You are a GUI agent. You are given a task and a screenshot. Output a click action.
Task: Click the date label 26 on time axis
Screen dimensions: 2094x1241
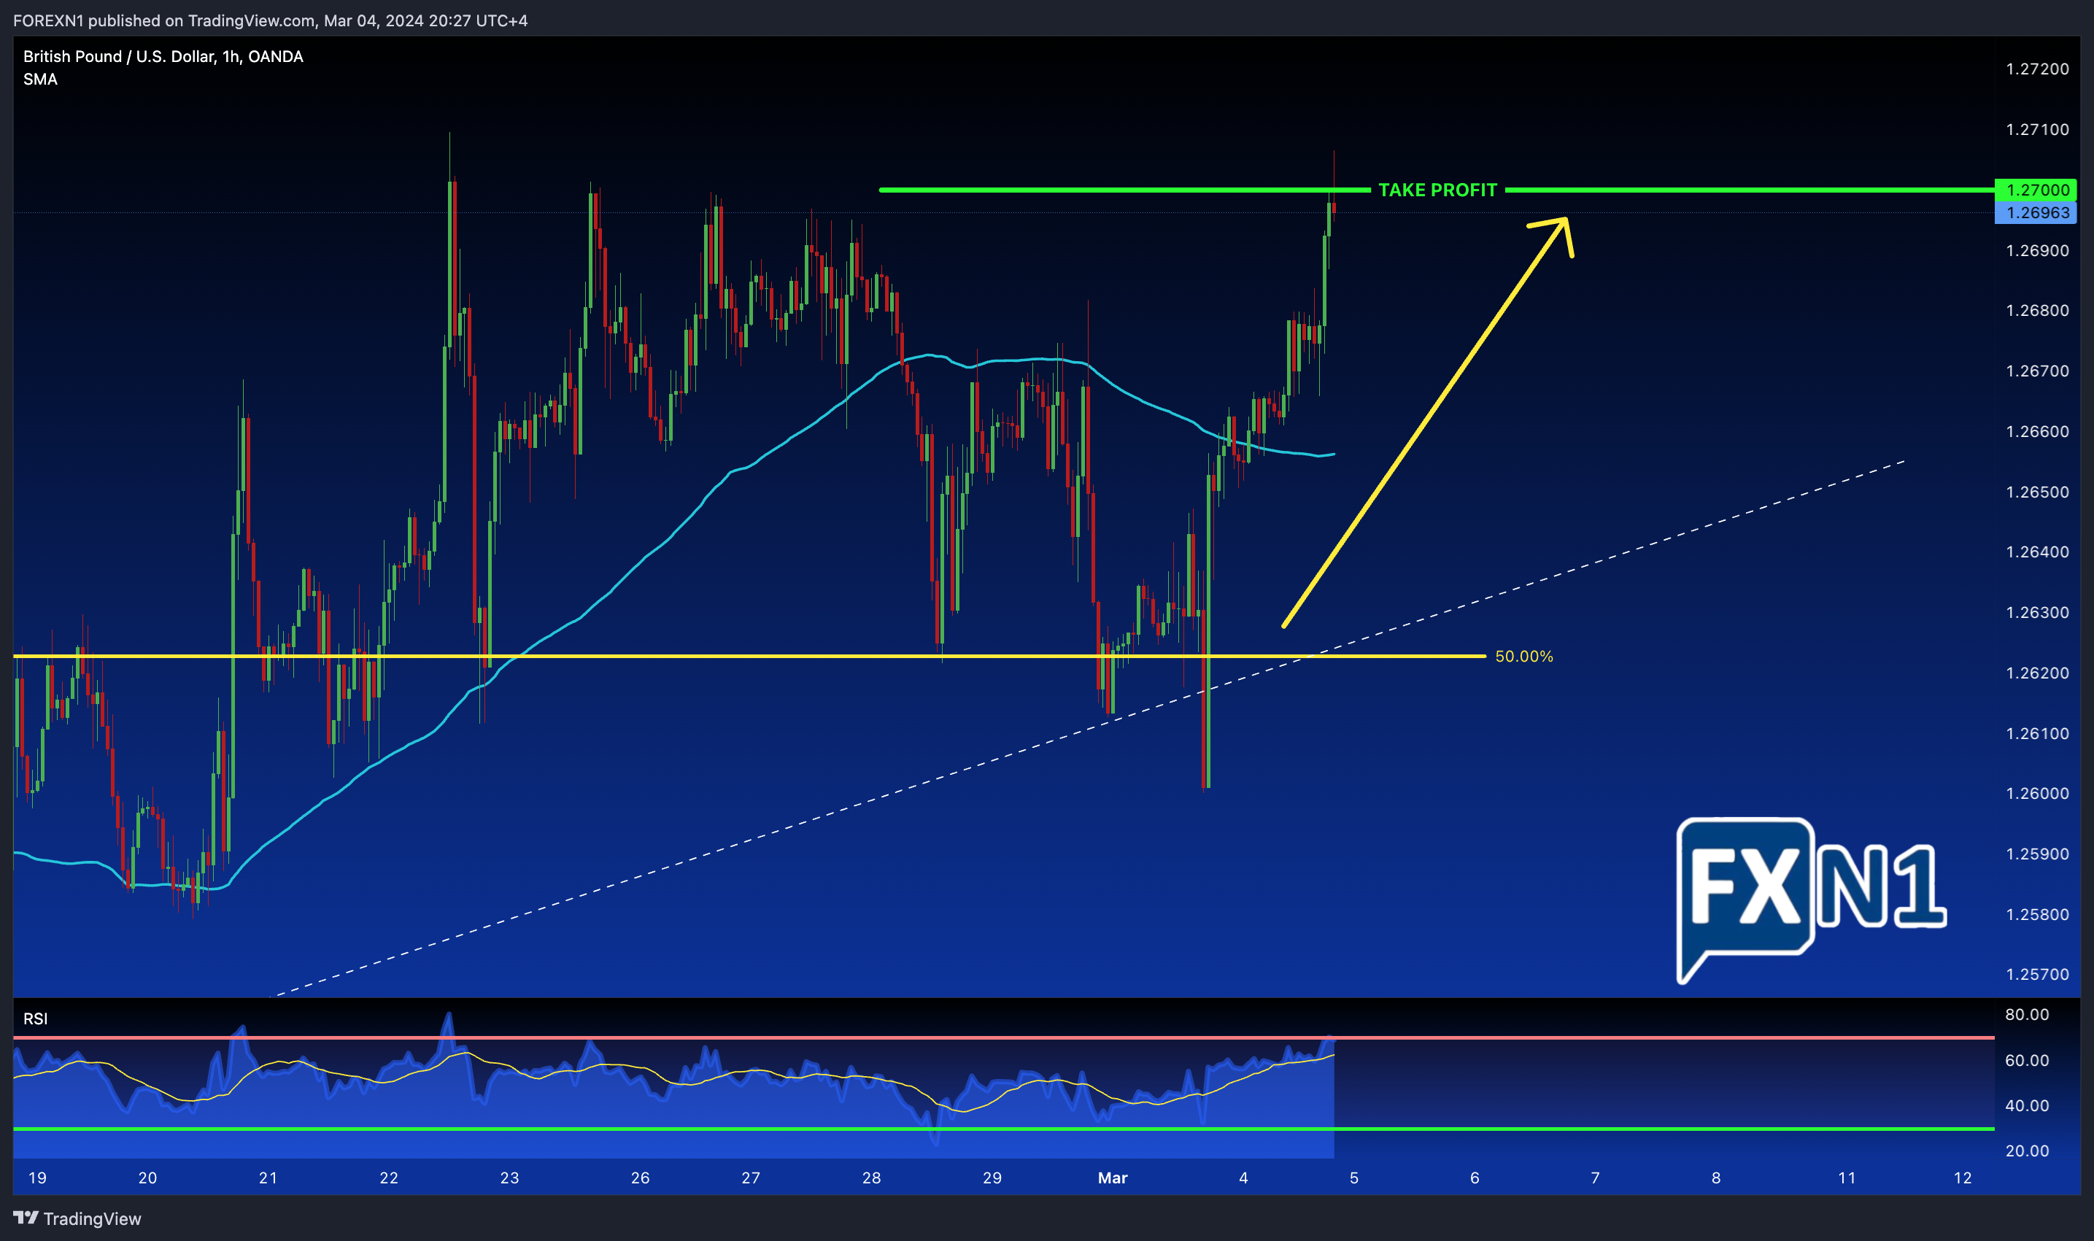640,1178
